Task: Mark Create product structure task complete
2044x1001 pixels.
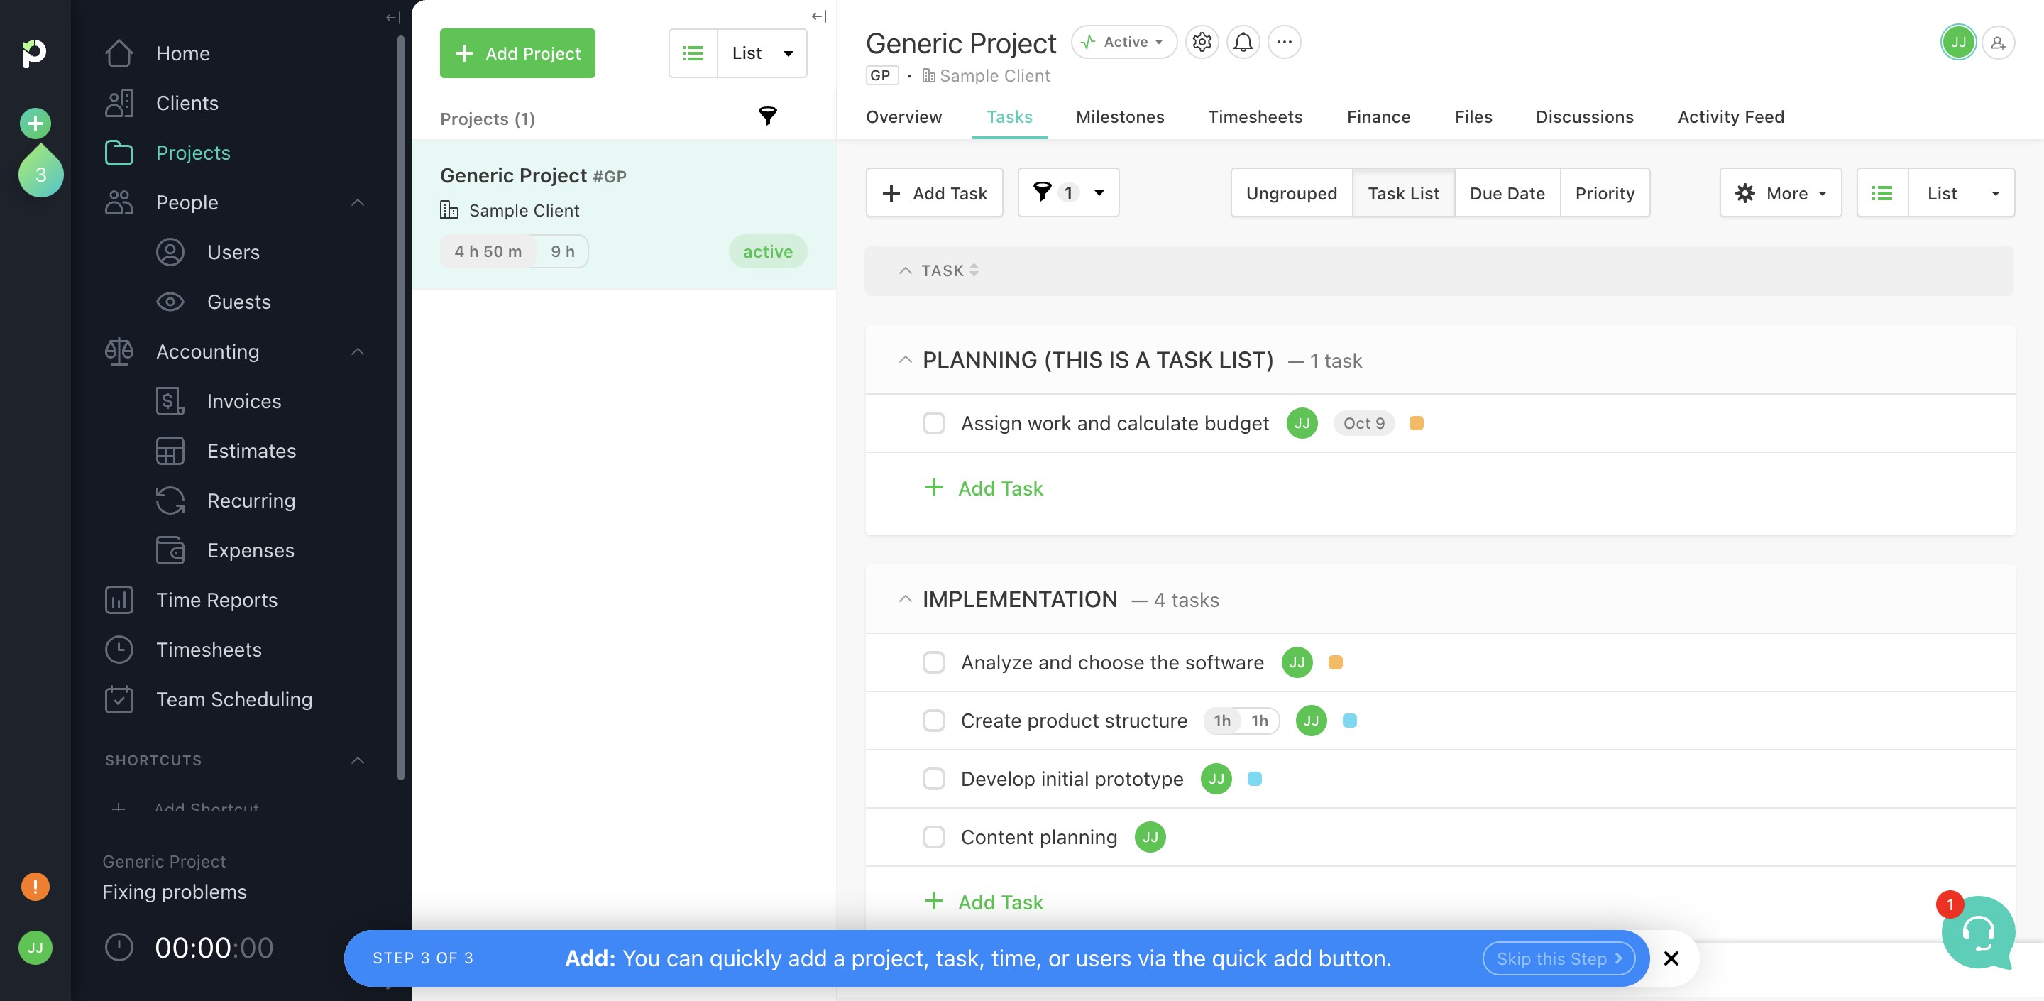Action: pos(934,721)
